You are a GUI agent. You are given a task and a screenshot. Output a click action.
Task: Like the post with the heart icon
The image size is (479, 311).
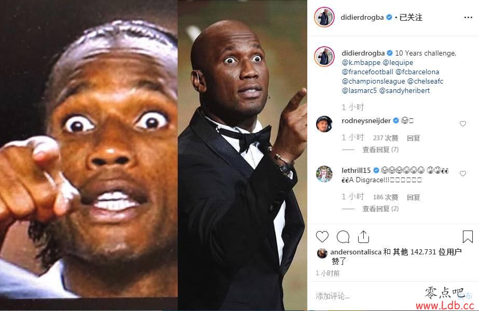[x=322, y=237]
